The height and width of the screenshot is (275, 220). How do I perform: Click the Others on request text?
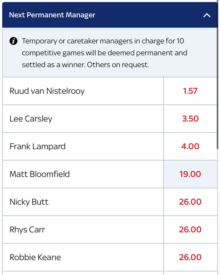coord(118,65)
